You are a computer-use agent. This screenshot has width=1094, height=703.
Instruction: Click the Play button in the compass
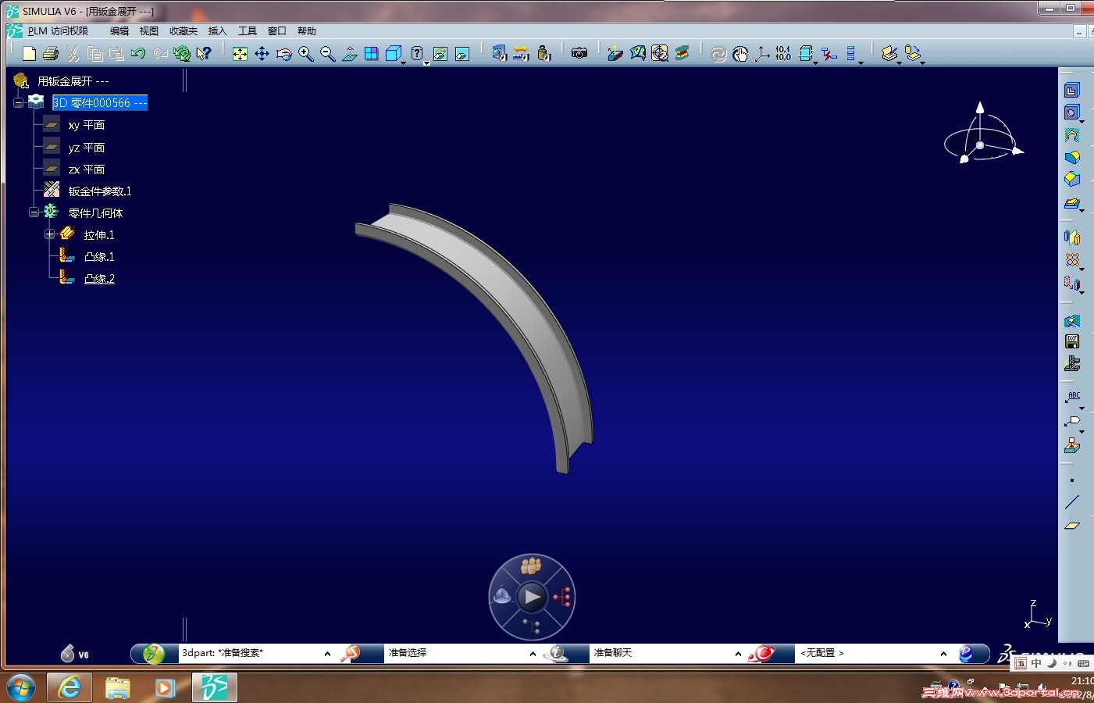[x=532, y=598]
